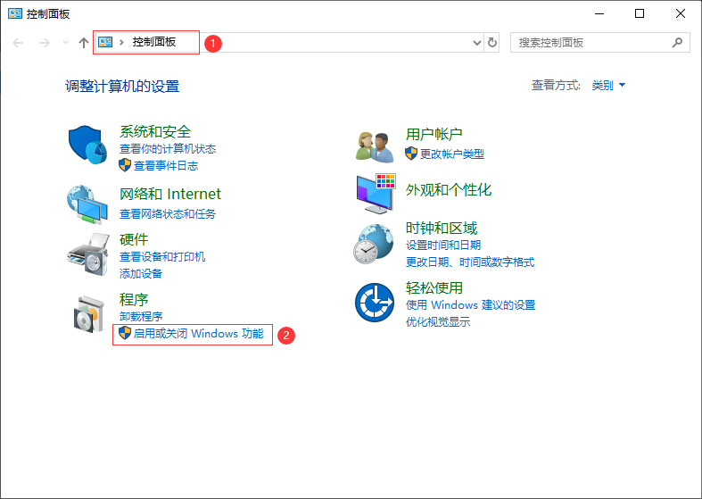Screen dimensions: 702x499
Task: Open the 外观和个性化 heading
Action: point(448,190)
